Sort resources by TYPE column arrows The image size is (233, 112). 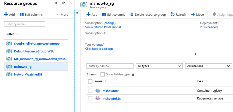tap(207, 81)
